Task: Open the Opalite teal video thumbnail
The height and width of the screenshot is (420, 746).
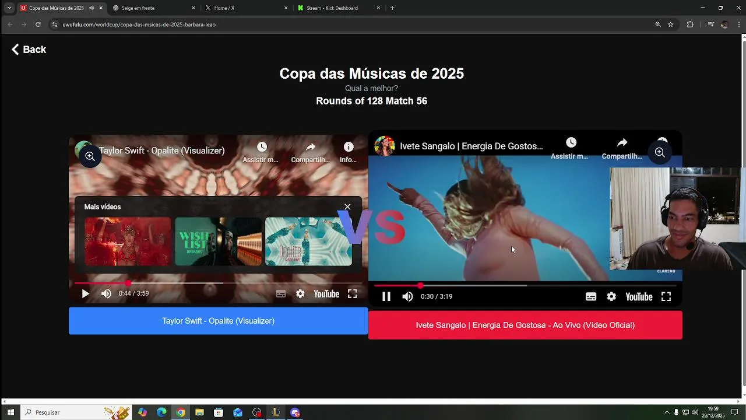Action: coord(308,242)
